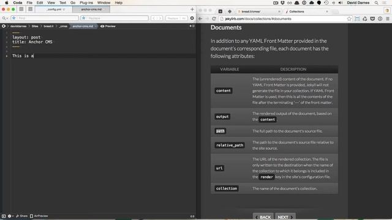Open the browser hamburger menu
The width and height of the screenshot is (392, 220).
[x=388, y=19]
